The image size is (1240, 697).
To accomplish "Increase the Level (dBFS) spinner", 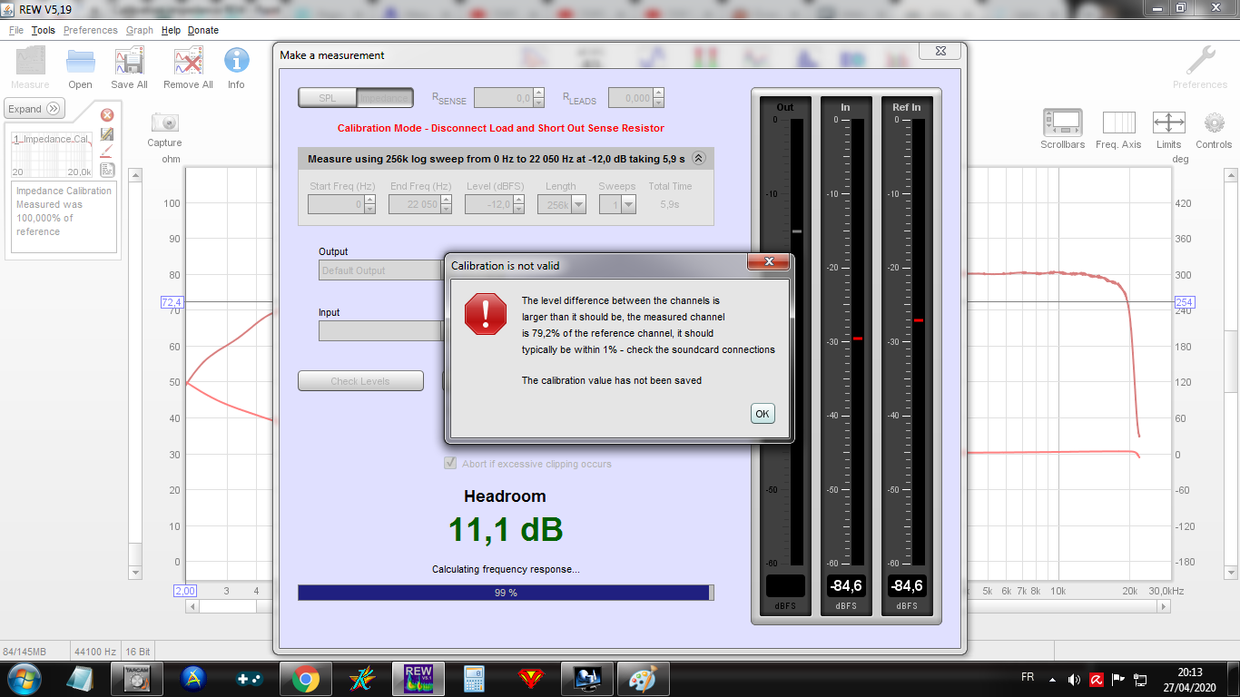I will pos(520,200).
